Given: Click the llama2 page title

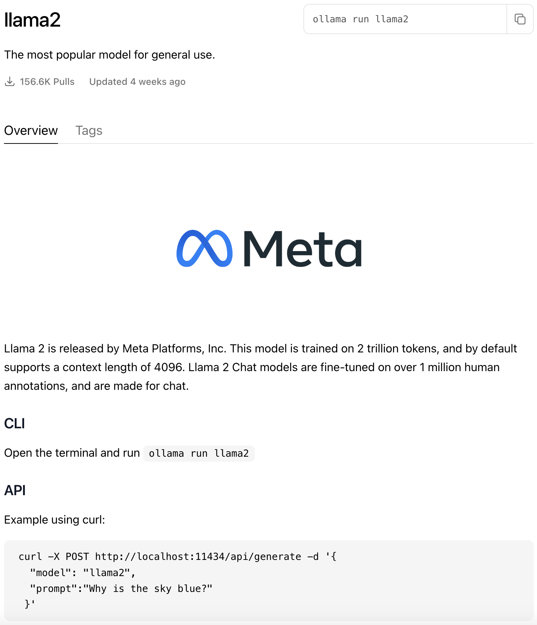Looking at the screenshot, I should pos(32,20).
